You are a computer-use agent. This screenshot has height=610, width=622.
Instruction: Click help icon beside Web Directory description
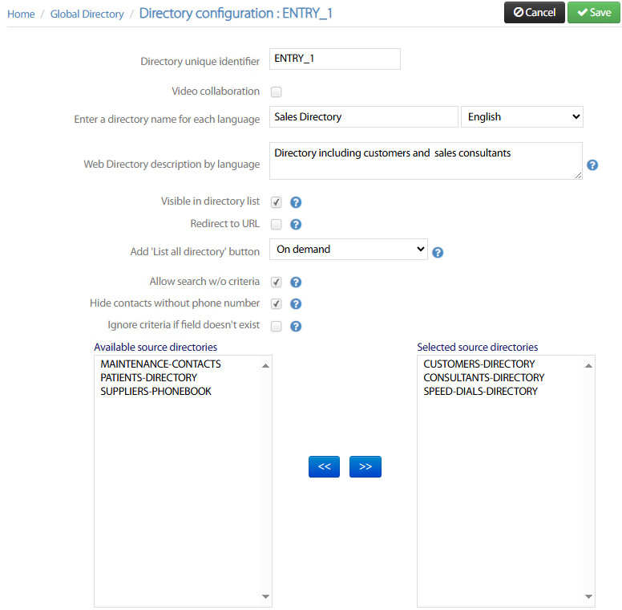pyautogui.click(x=592, y=165)
